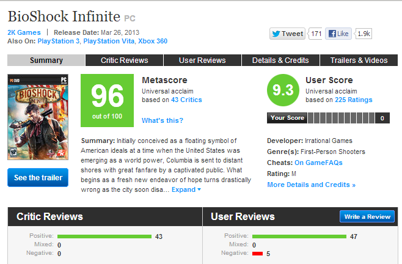Open the tweet count bubble showing 171
The width and height of the screenshot is (402, 264).
(316, 34)
